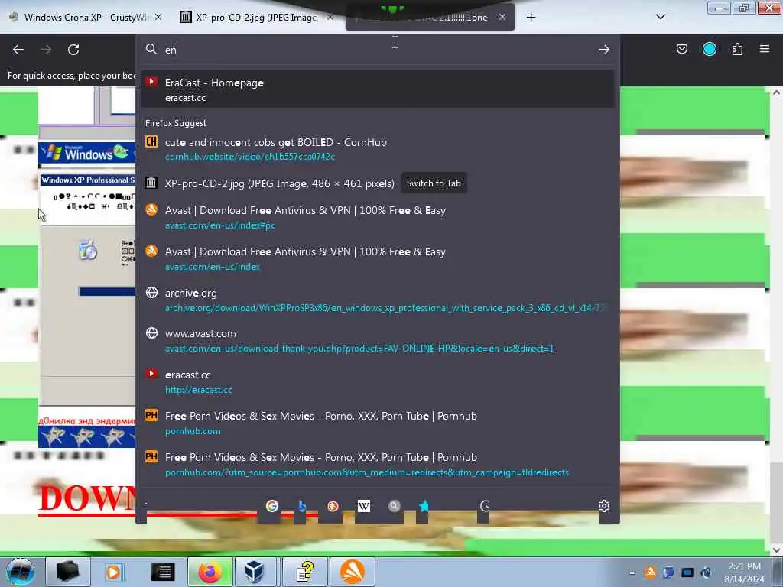Click in the address bar containing 'en'

coord(377,49)
